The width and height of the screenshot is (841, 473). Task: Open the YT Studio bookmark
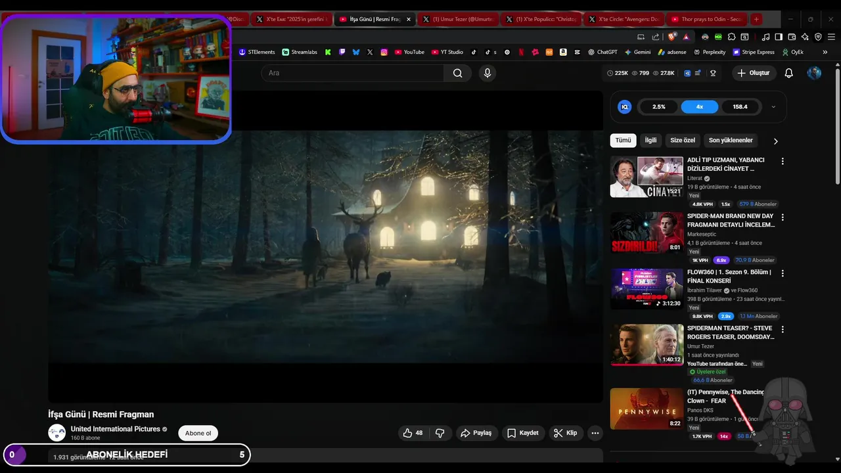(447, 52)
